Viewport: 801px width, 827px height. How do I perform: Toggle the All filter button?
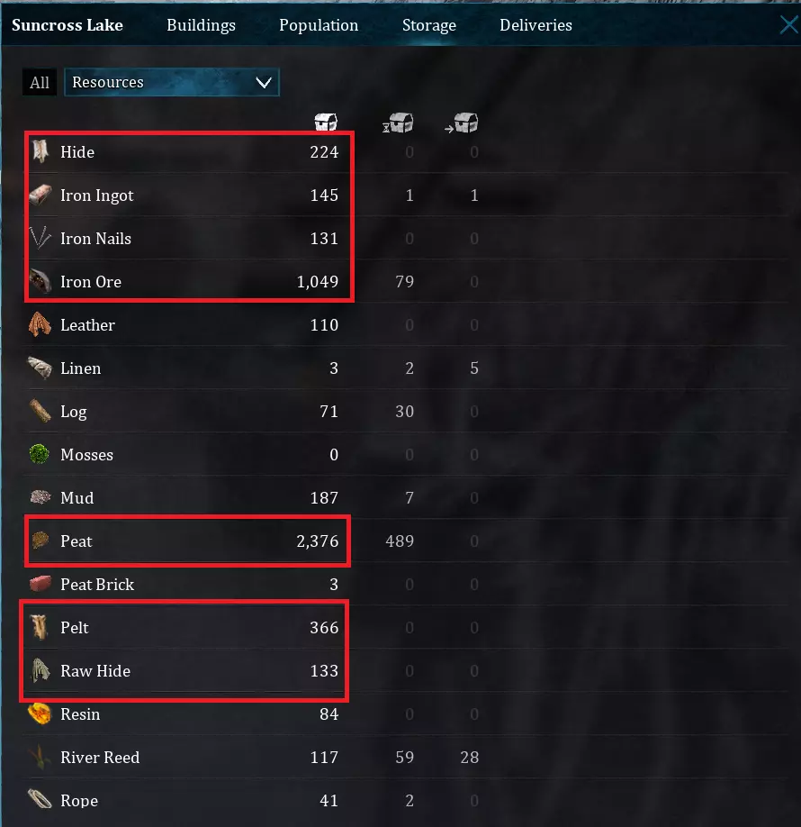[40, 82]
